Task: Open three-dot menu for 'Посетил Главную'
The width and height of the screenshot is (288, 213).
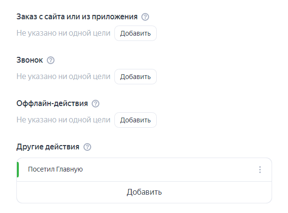Action: [260, 170]
